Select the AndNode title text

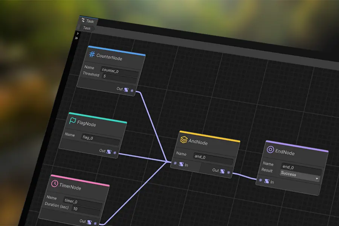point(198,142)
